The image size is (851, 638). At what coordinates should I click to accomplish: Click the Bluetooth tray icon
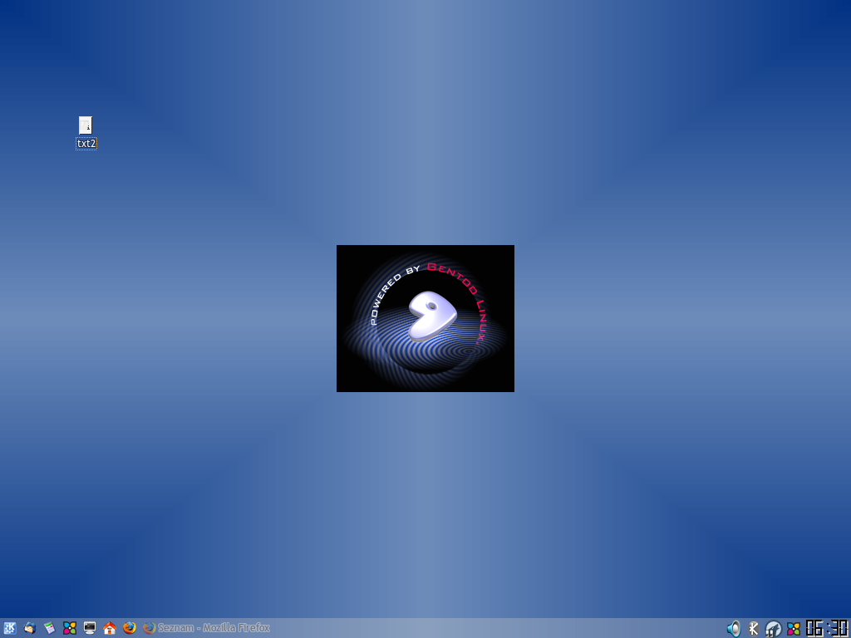[753, 628]
